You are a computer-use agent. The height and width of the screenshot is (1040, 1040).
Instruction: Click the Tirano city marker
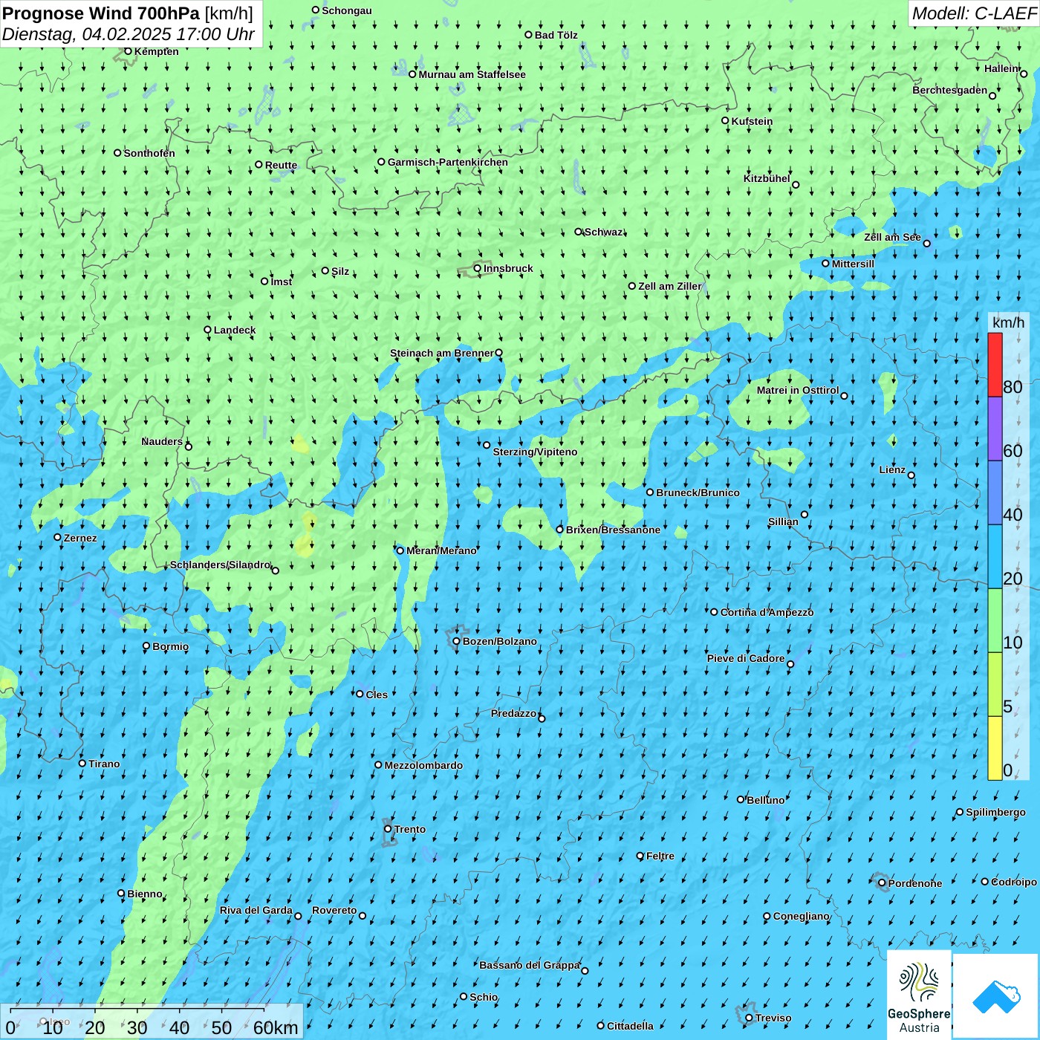coord(82,763)
